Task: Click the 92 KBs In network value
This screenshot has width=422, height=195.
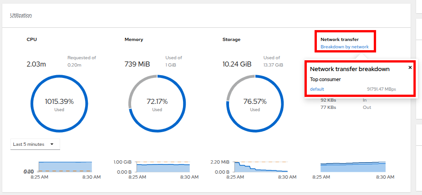Action: 328,100
